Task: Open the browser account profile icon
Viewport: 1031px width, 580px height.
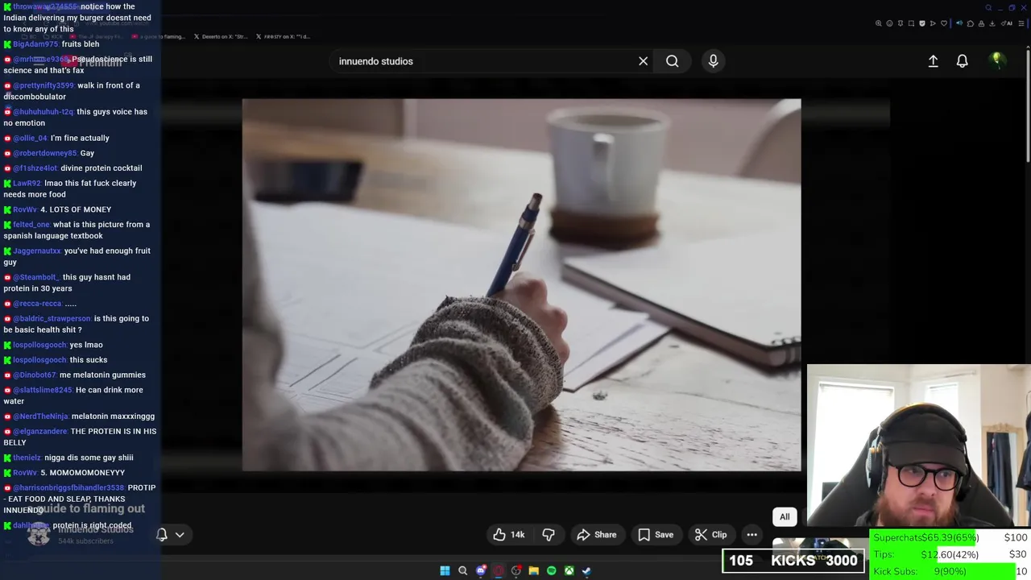Action: click(981, 23)
